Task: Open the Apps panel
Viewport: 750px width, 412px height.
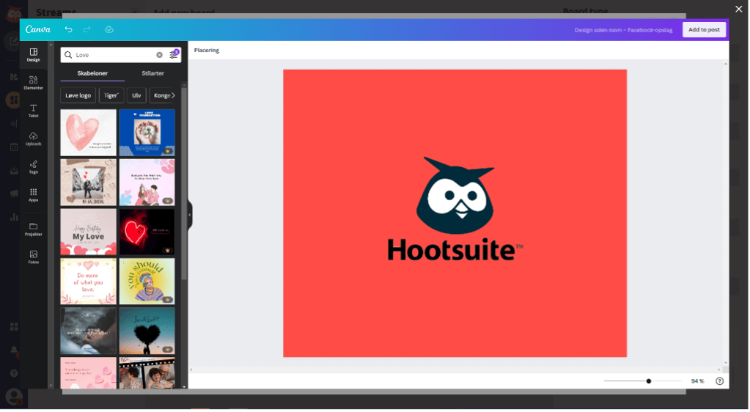Action: coord(33,194)
